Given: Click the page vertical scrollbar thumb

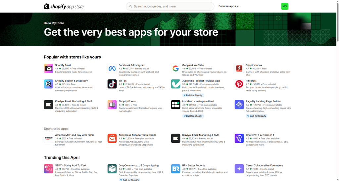Looking at the screenshot, I should [337, 22].
